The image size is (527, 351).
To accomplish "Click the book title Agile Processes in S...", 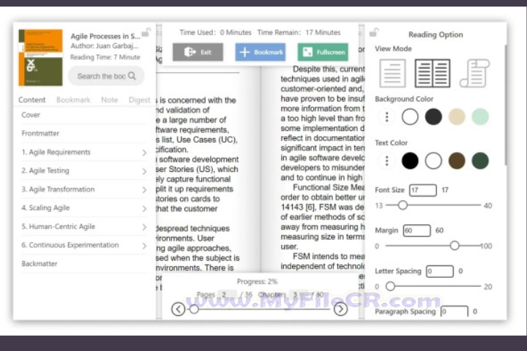I will (x=105, y=36).
